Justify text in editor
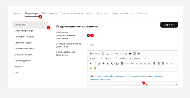Image resolution: width=190 pixels, height=98 pixels. pyautogui.click(x=149, y=64)
